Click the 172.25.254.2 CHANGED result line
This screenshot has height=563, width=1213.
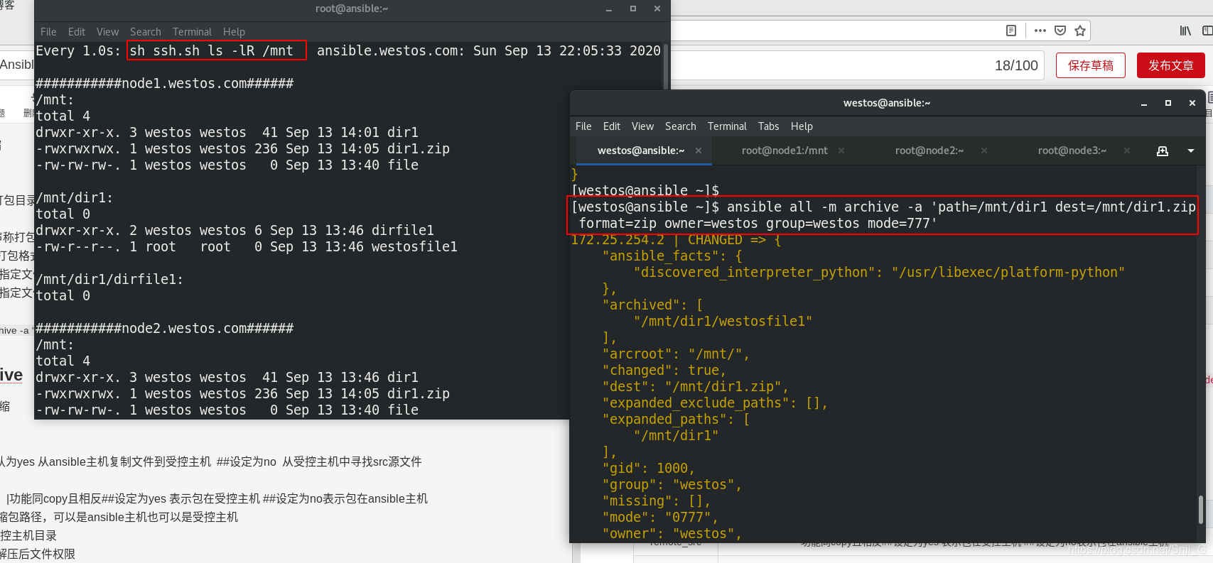click(x=676, y=240)
